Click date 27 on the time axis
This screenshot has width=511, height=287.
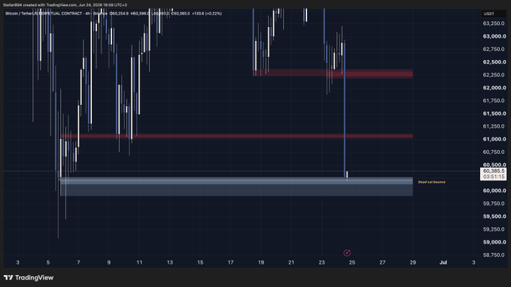pos(382,262)
